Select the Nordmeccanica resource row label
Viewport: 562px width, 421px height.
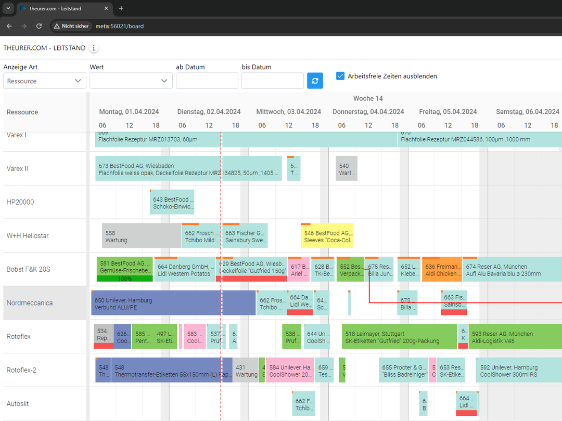coord(29,303)
